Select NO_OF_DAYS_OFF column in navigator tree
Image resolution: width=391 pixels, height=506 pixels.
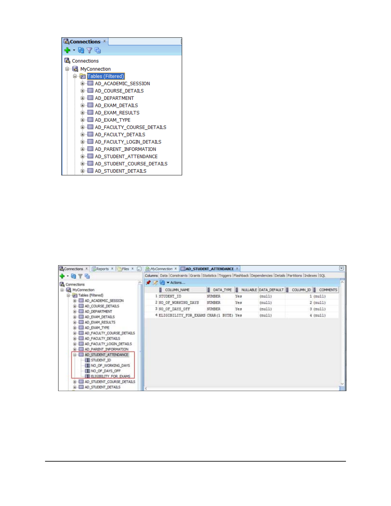tap(106, 371)
